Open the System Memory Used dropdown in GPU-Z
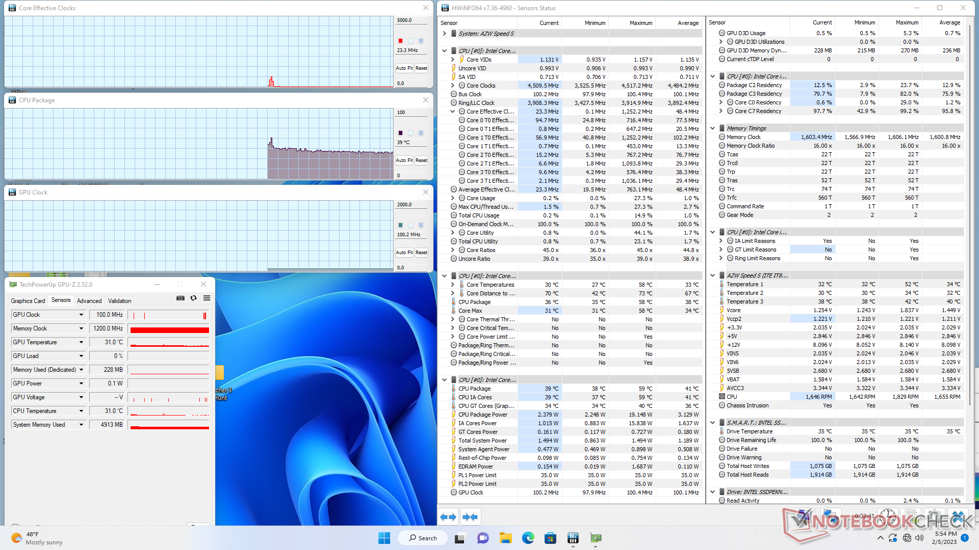979x550 pixels. pyautogui.click(x=81, y=425)
